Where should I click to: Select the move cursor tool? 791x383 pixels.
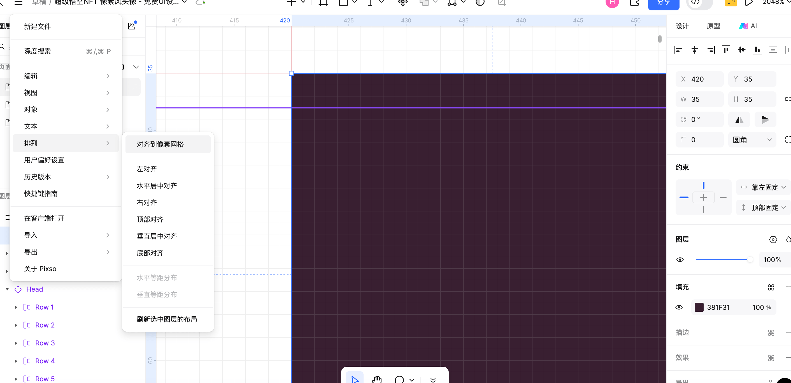[x=355, y=379]
